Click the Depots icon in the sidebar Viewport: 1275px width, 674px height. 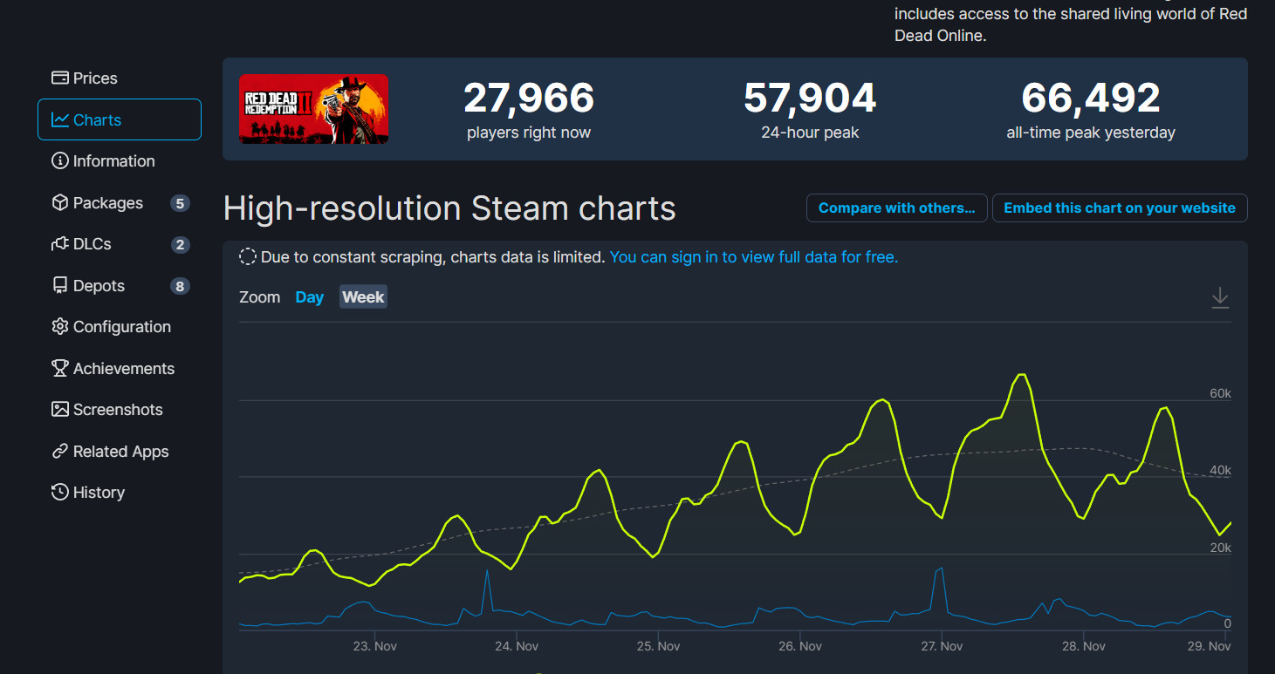[59, 285]
